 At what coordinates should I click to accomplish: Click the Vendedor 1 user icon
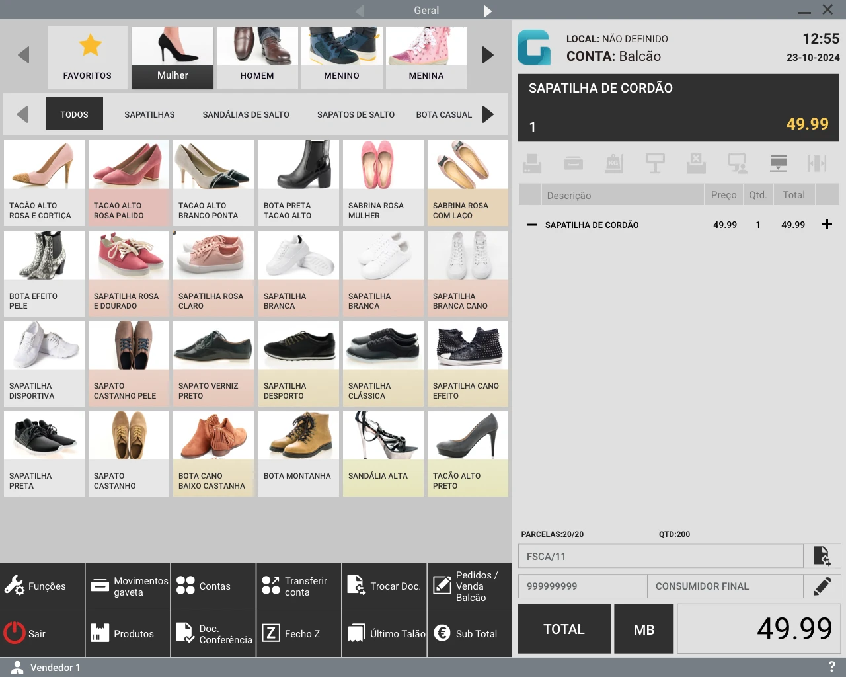(x=18, y=668)
